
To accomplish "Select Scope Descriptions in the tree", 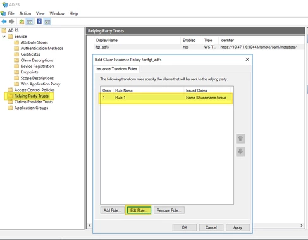I will [37, 78].
